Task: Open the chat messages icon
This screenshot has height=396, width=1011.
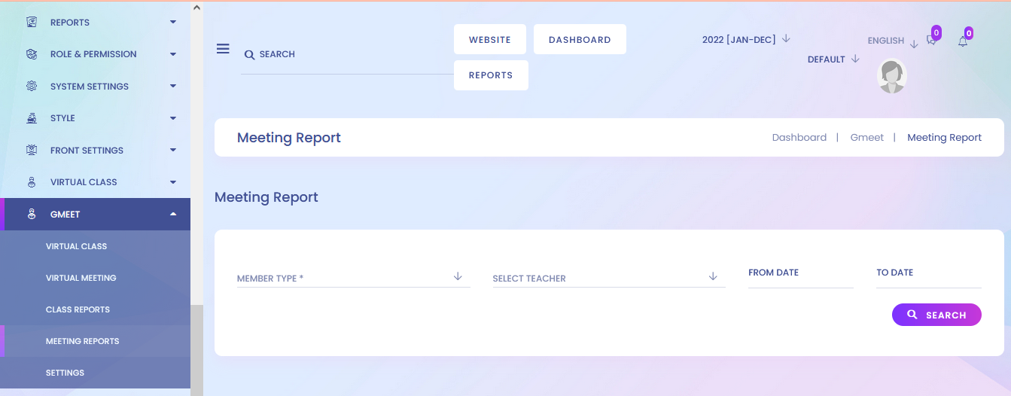Action: pyautogui.click(x=931, y=41)
